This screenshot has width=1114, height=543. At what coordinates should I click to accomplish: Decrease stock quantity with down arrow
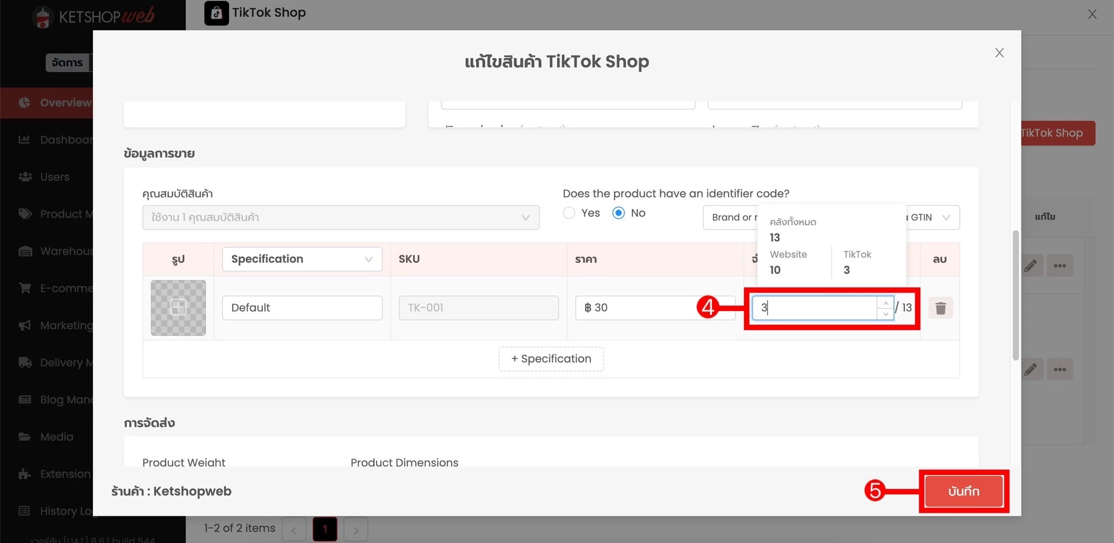pyautogui.click(x=886, y=314)
